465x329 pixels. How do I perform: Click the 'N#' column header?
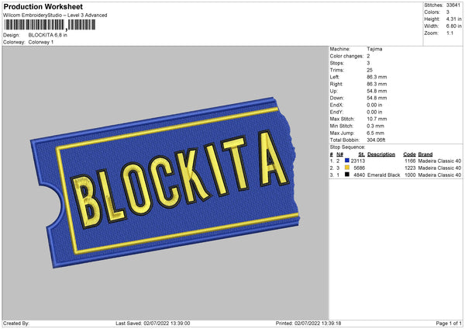[x=339, y=154]
